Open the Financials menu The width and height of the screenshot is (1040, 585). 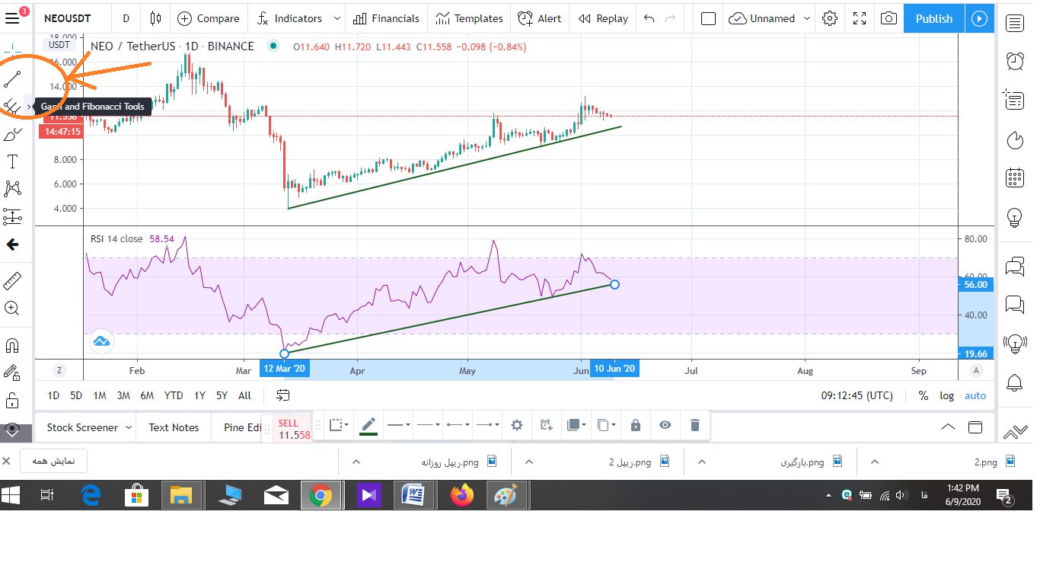[386, 18]
